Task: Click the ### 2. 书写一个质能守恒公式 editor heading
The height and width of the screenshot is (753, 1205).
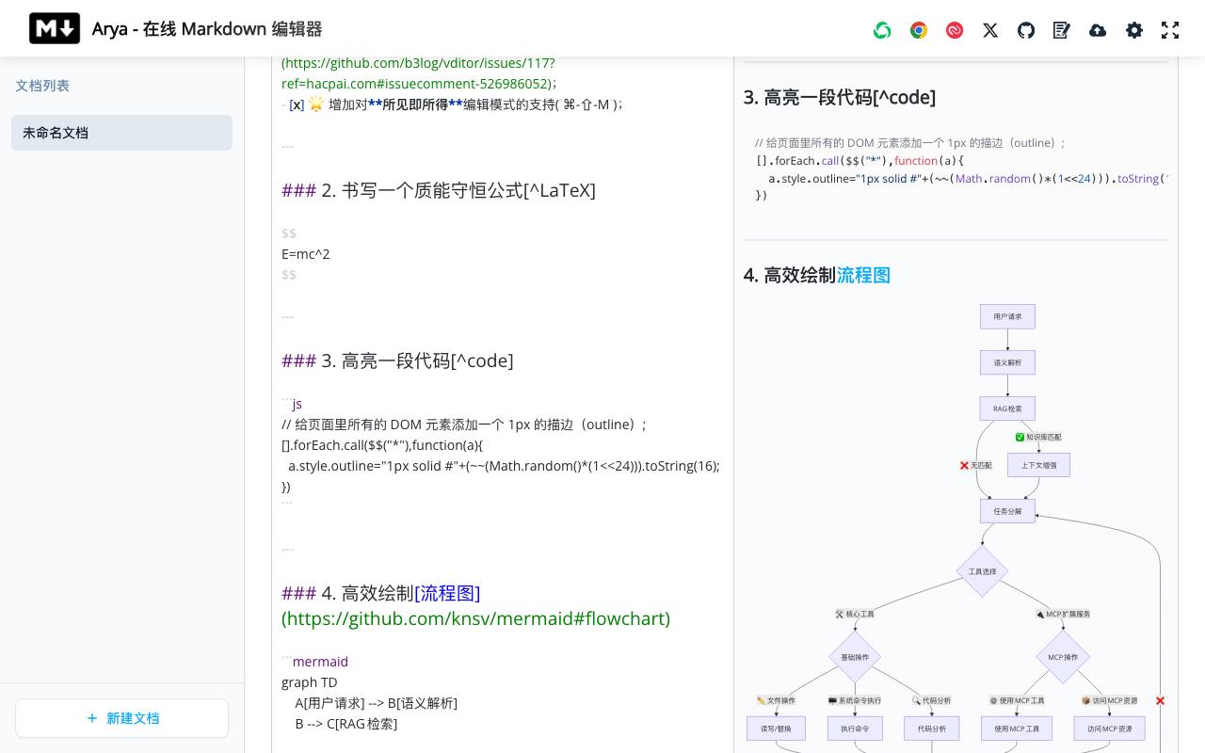Action: [439, 190]
